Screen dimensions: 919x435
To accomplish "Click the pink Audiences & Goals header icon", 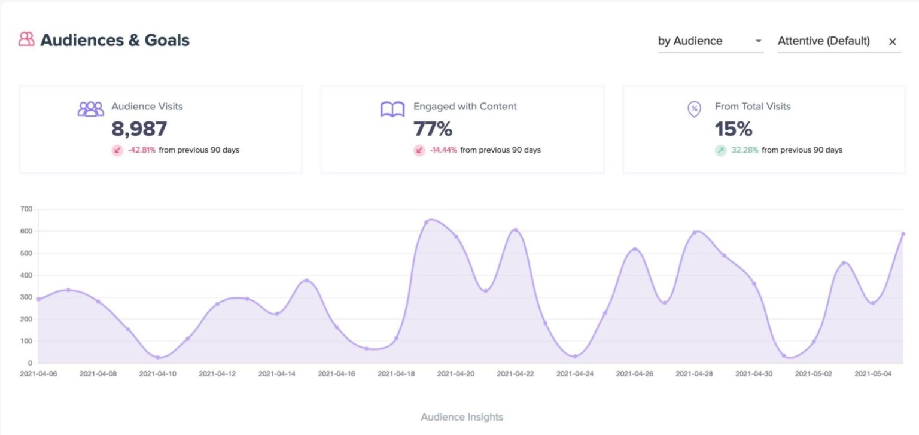I will 25,39.
